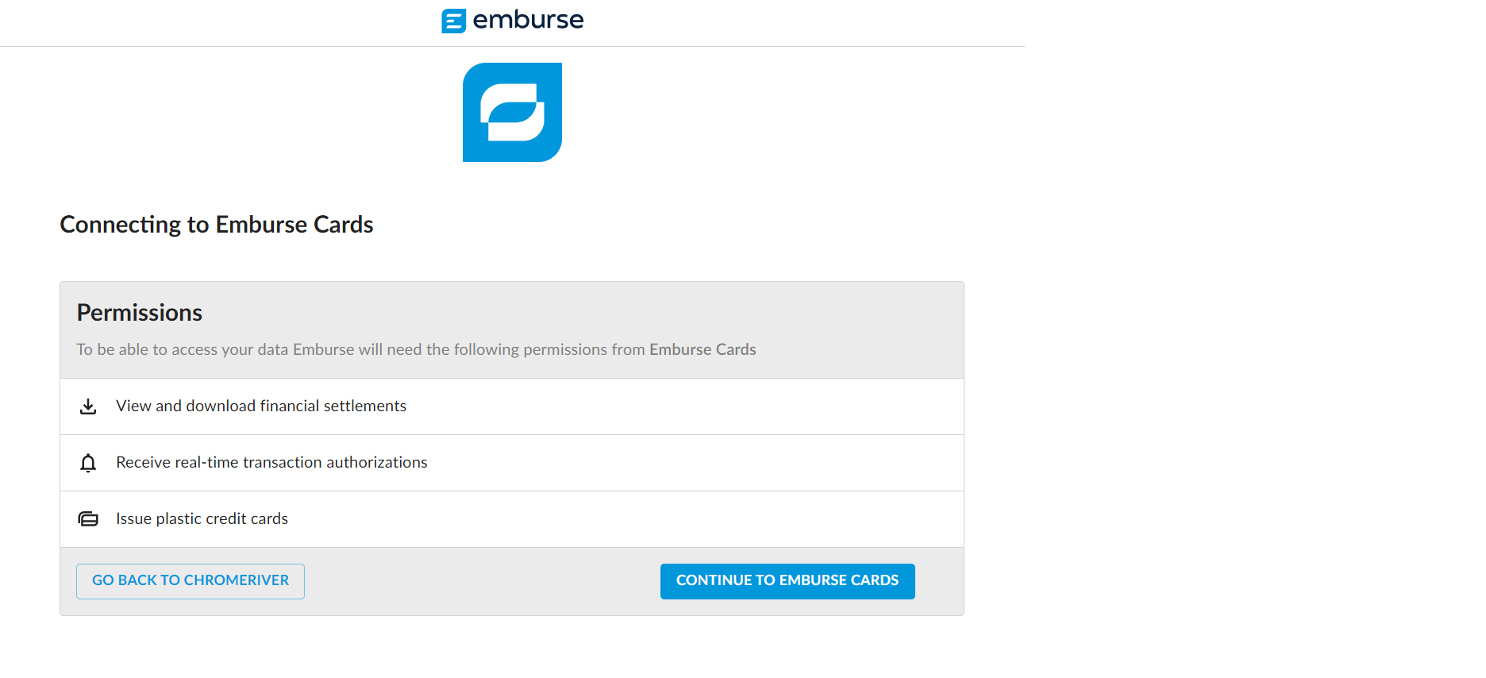Screen dimensions: 1486x678
Task: Click the word "CARDS" on the continue button
Action: coord(875,580)
